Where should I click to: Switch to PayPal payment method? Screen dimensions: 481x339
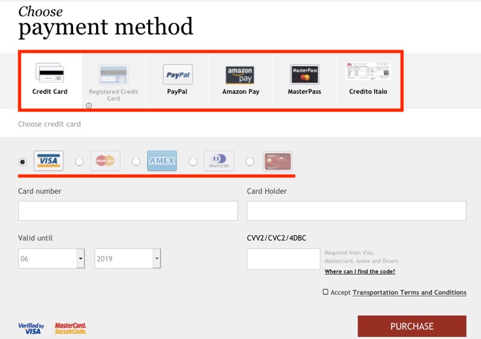click(178, 81)
